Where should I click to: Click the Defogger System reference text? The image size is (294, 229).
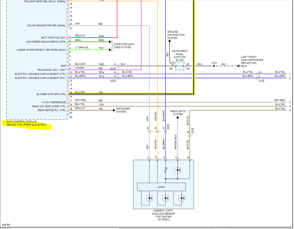[123, 110]
